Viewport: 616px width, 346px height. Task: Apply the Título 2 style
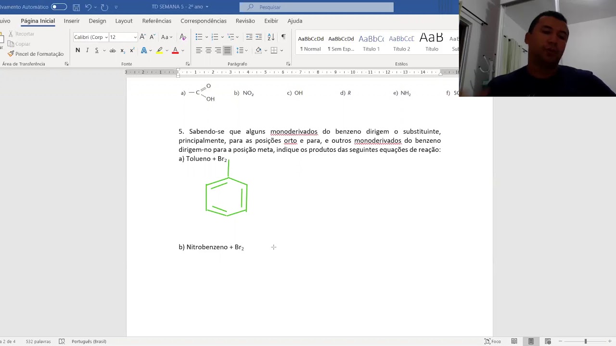tap(401, 42)
